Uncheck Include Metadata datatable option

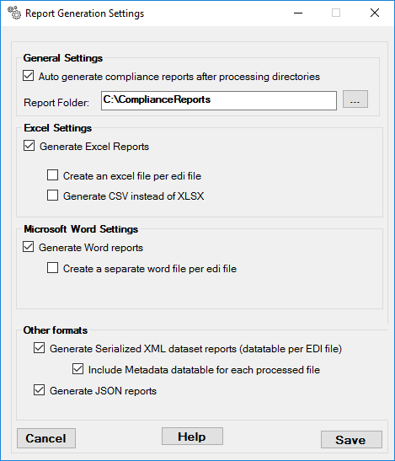tap(77, 369)
